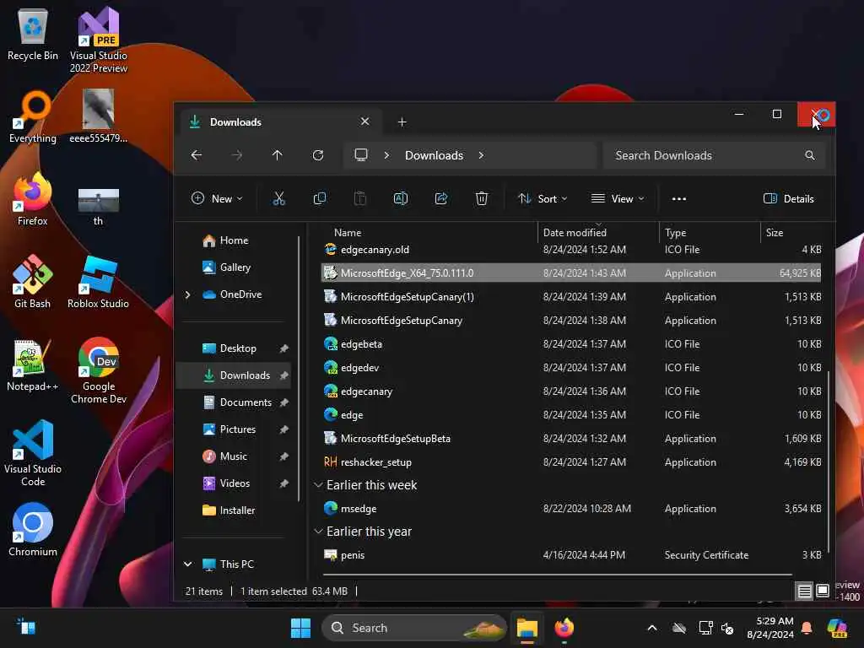Select the Roblox Studio desktop shortcut
Viewport: 864px width, 648px height.
(x=98, y=282)
